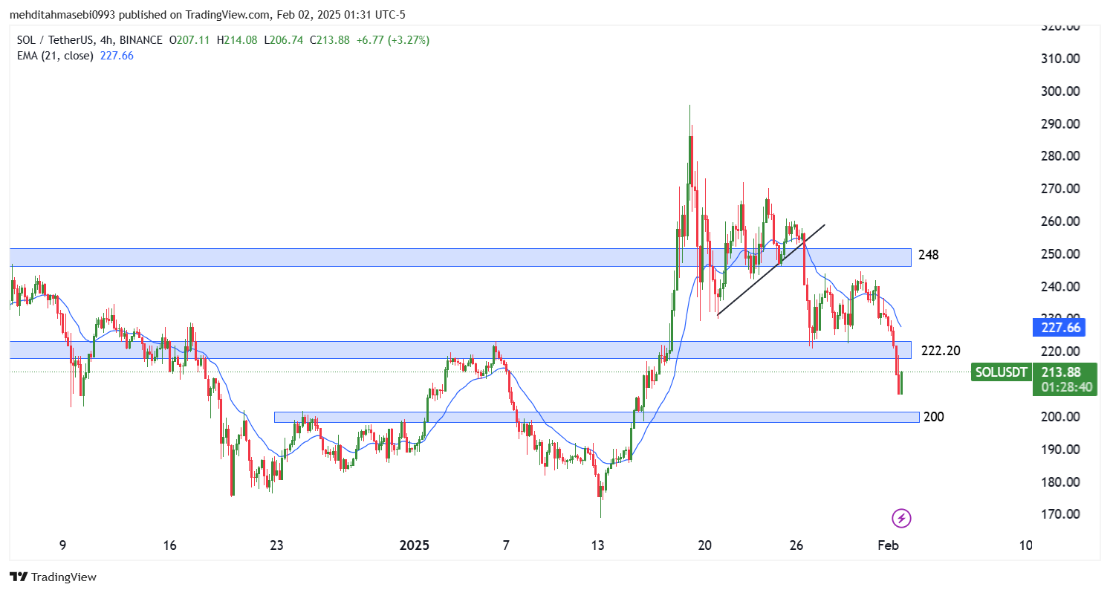The width and height of the screenshot is (1110, 593).
Task: Select the black ascending trendline
Action: pos(771,270)
